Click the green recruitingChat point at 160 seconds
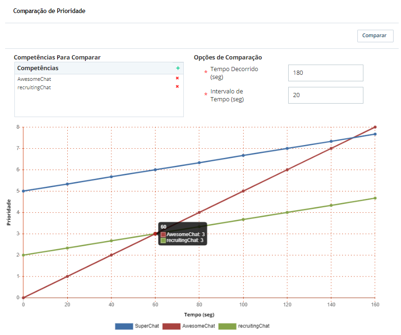401x335 pixels. [375, 198]
